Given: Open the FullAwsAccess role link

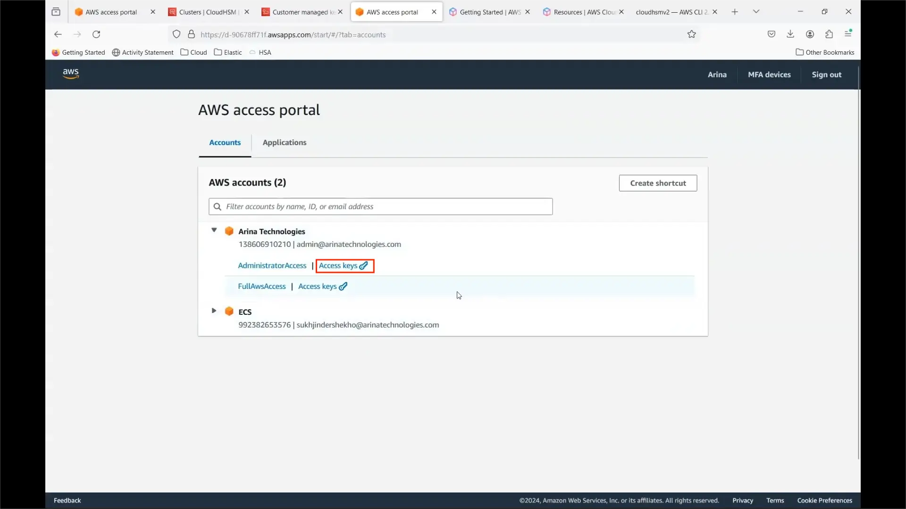Looking at the screenshot, I should pos(262,287).
